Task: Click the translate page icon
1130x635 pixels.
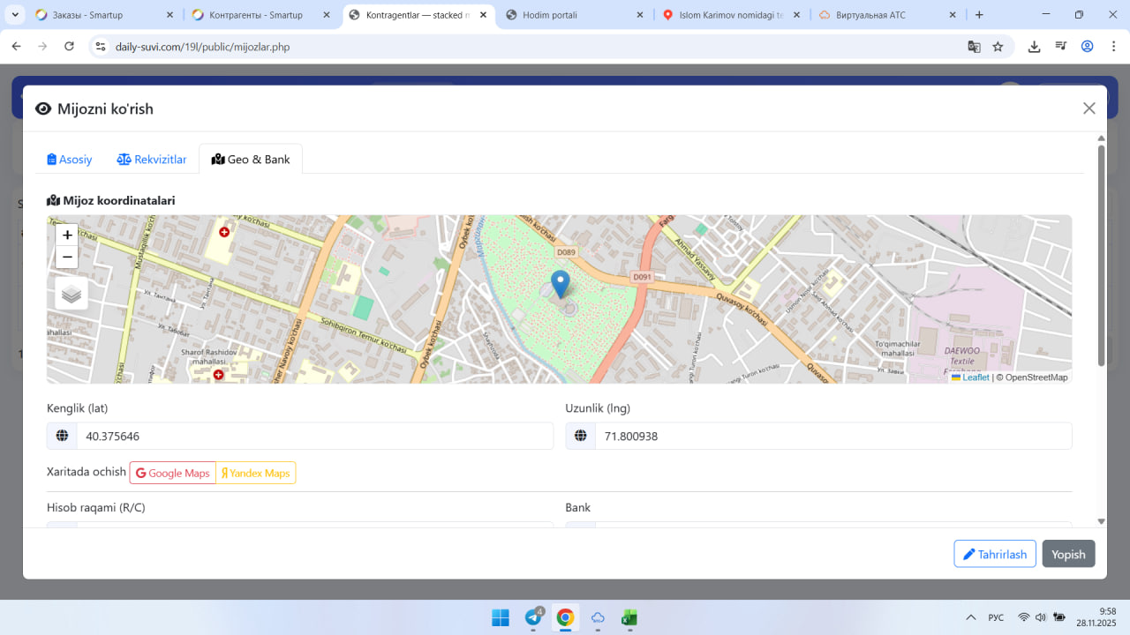Action: click(x=974, y=47)
